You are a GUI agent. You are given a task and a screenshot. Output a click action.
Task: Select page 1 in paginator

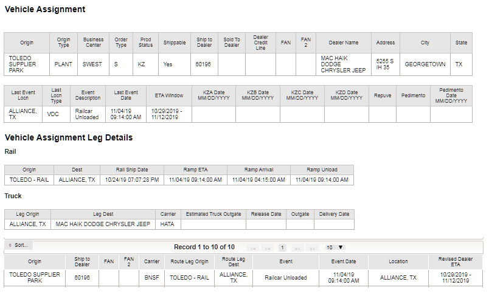[x=282, y=248]
